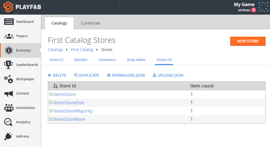The width and height of the screenshot is (270, 147).
Task: Check the ItemsStore row checkbox
Action: tap(51, 94)
